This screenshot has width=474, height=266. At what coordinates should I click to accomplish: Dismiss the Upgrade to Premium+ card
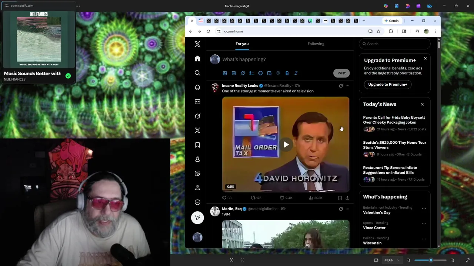[x=425, y=58]
